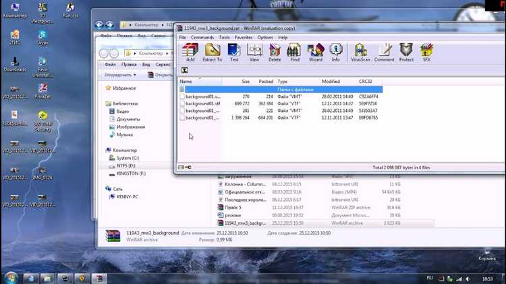The image size is (506, 284).
Task: Open Revo Uninstaller desktop shortcut
Action: coord(43,67)
